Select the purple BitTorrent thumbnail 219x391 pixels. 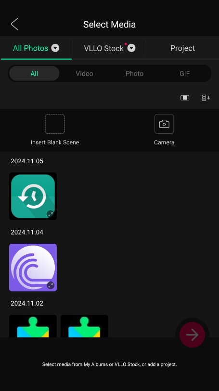point(33,267)
